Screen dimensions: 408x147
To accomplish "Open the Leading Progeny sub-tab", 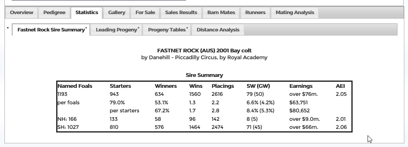I will (116, 29).
